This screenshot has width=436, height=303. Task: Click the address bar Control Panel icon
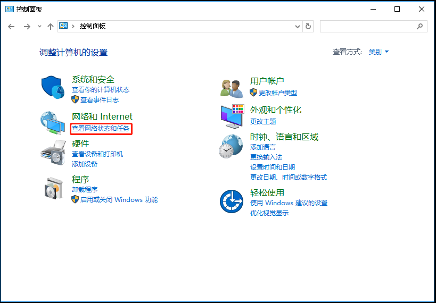[x=64, y=26]
